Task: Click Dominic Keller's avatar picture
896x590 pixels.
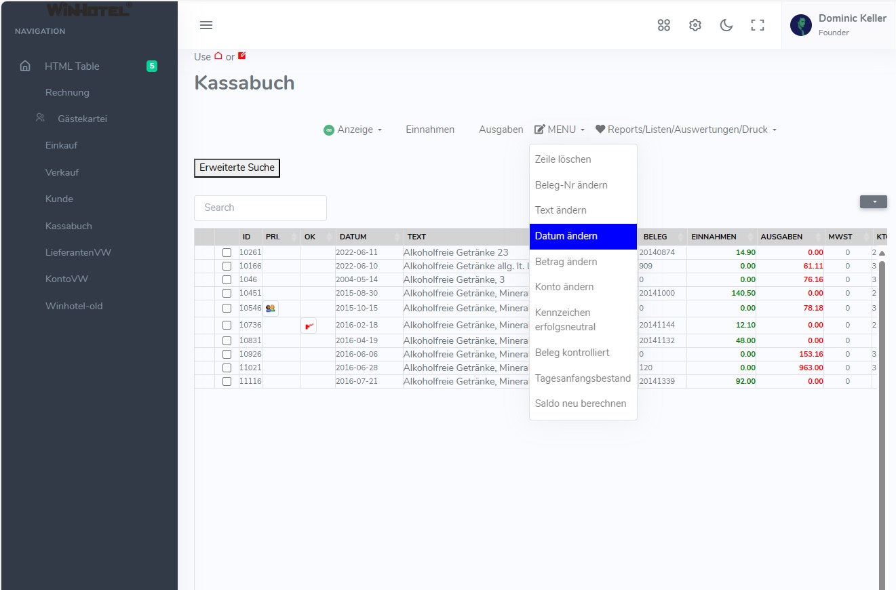Action: (801, 25)
